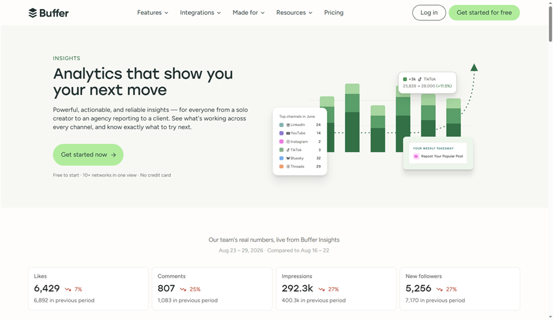Viewport: 553px width, 320px height.
Task: Click the green square in +3k tooltip
Action: pos(405,79)
